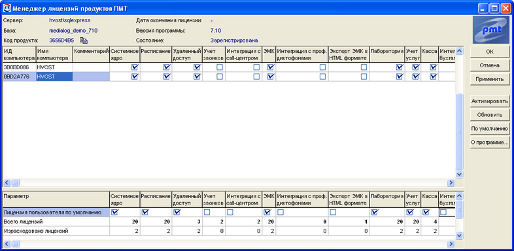Click the Отмена button
Screen dimensions: 514x251
pos(489,65)
